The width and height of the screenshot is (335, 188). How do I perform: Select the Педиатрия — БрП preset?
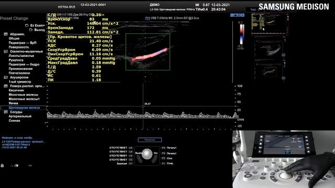click(x=23, y=43)
